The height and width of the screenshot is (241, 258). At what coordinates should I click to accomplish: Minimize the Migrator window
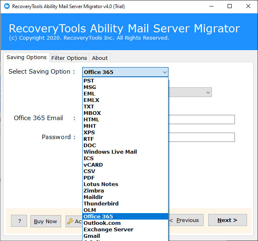[211, 6]
